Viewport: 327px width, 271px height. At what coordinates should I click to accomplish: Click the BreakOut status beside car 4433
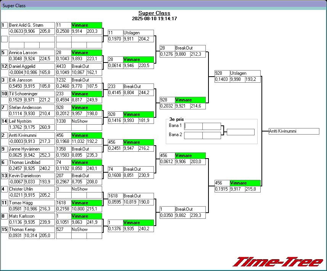pyautogui.click(x=87, y=66)
